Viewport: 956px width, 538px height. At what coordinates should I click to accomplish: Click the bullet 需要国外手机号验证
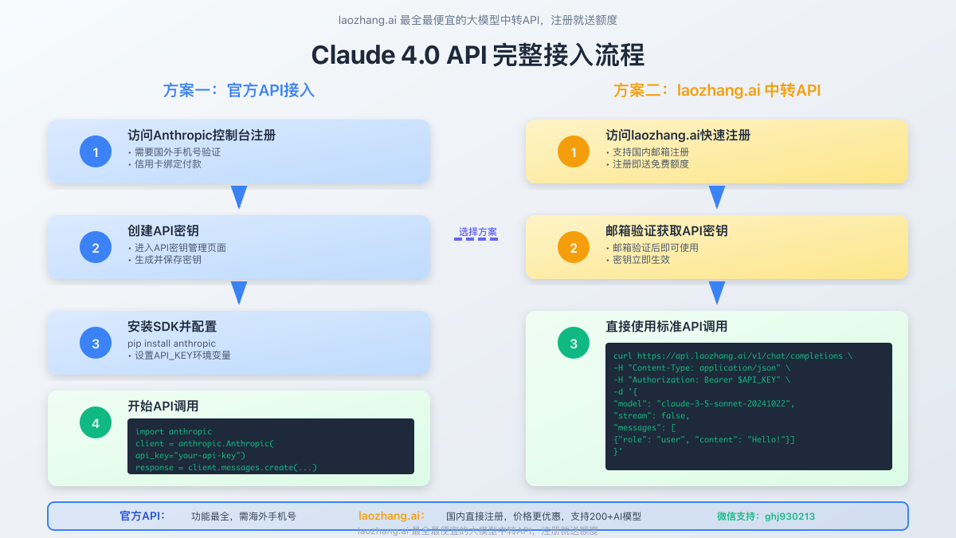click(174, 151)
